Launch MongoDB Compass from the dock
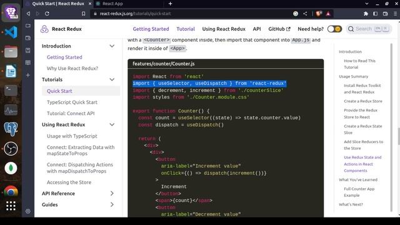400x225 pixels. click(x=11, y=168)
